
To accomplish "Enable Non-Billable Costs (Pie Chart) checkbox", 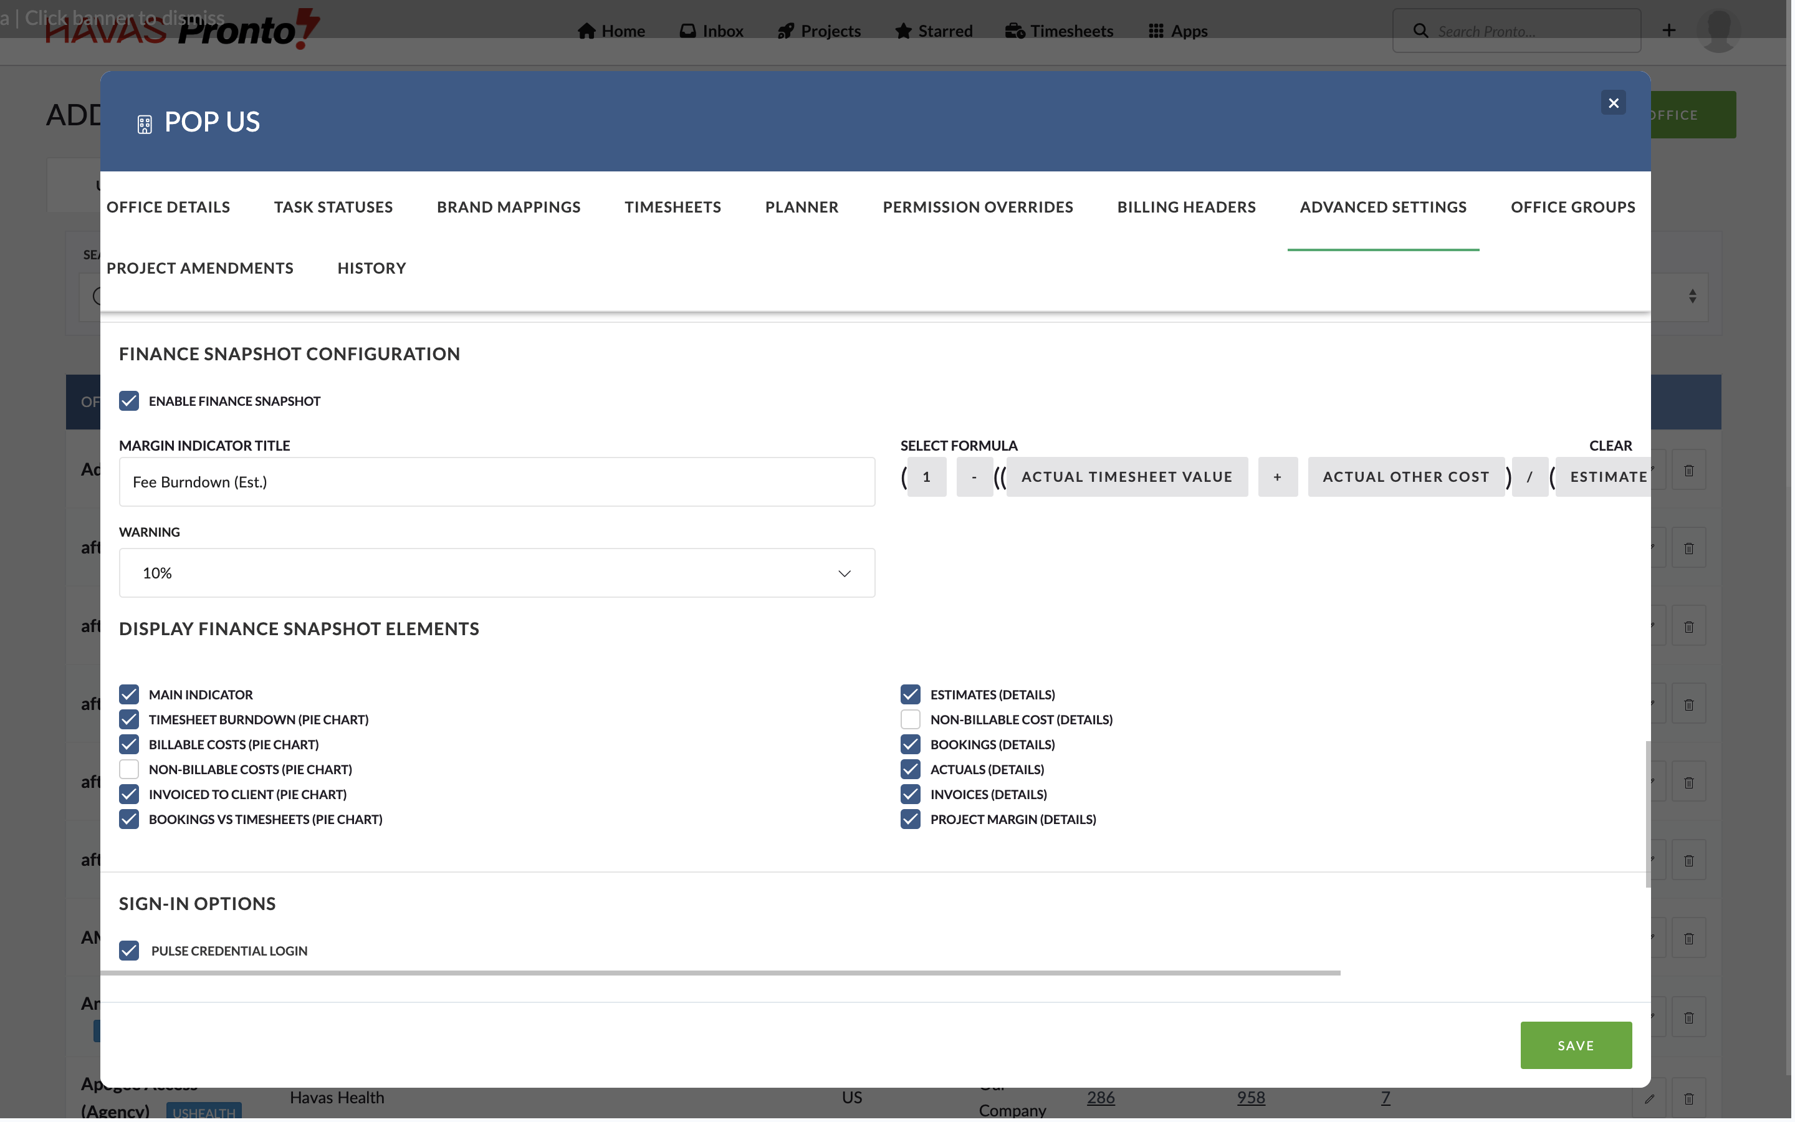I will (x=129, y=770).
